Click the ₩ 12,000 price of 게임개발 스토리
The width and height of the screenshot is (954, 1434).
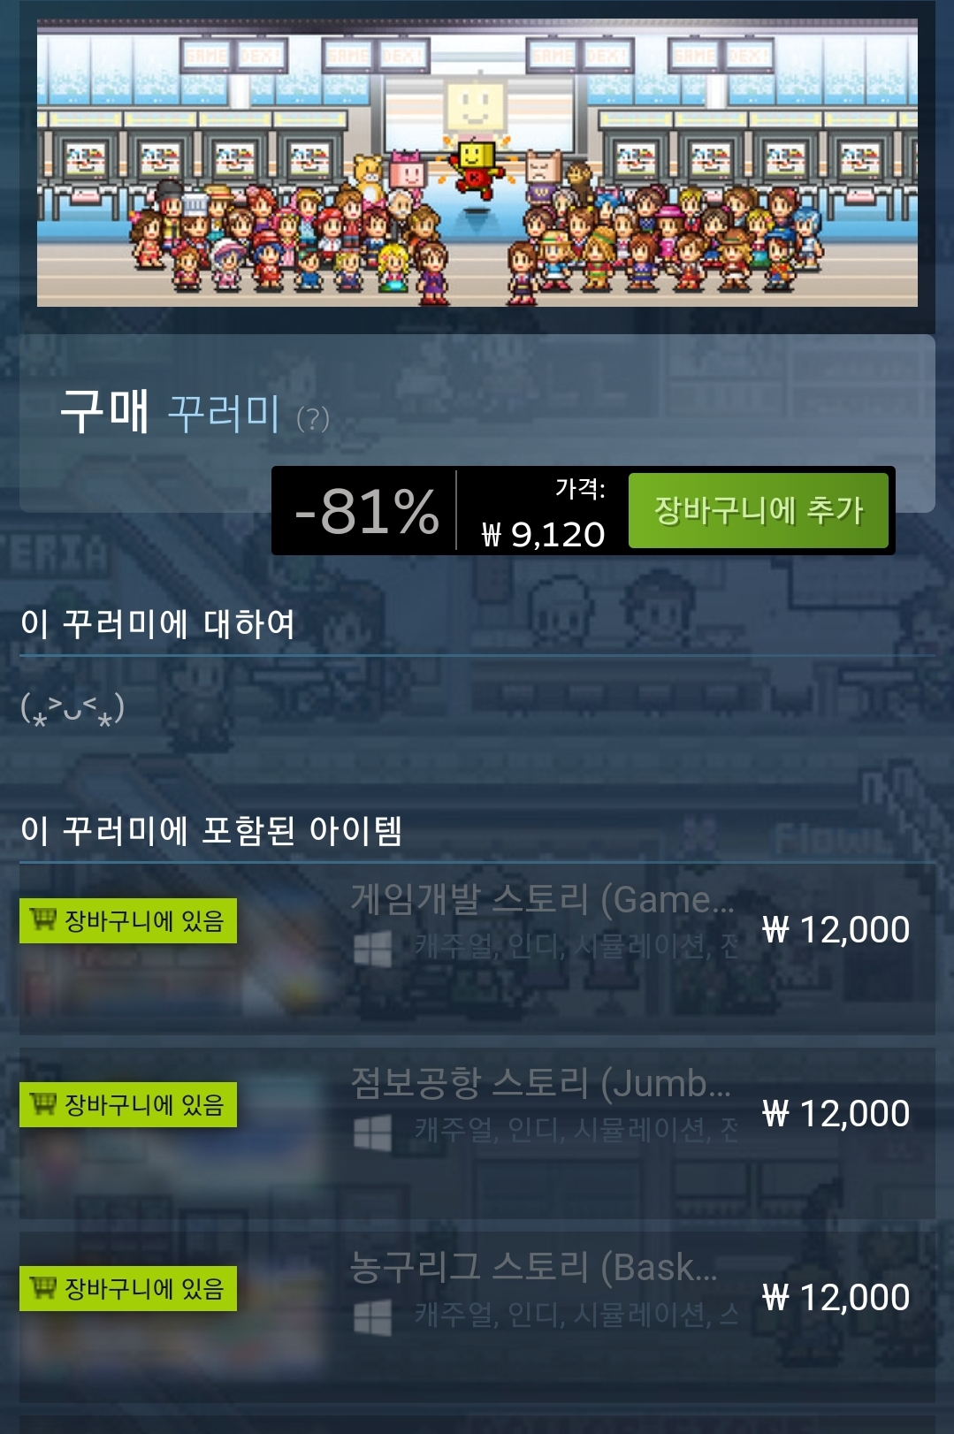click(x=836, y=930)
